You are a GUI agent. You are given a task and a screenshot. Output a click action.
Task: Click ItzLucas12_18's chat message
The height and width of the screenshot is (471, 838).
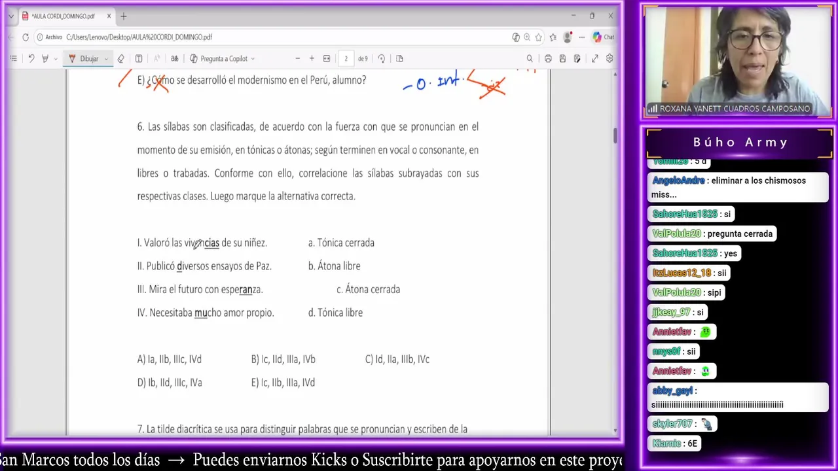point(689,273)
